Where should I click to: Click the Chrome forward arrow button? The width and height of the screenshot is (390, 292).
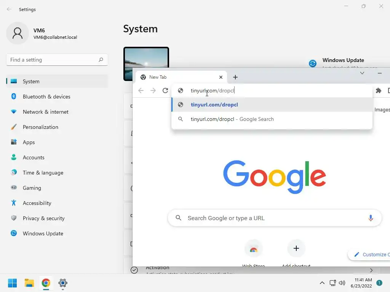[x=153, y=90]
